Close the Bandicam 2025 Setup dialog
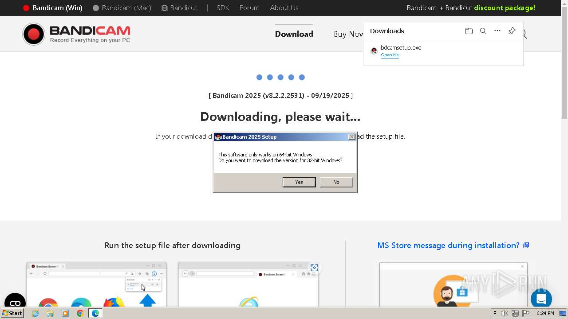The width and height of the screenshot is (568, 319). point(352,137)
